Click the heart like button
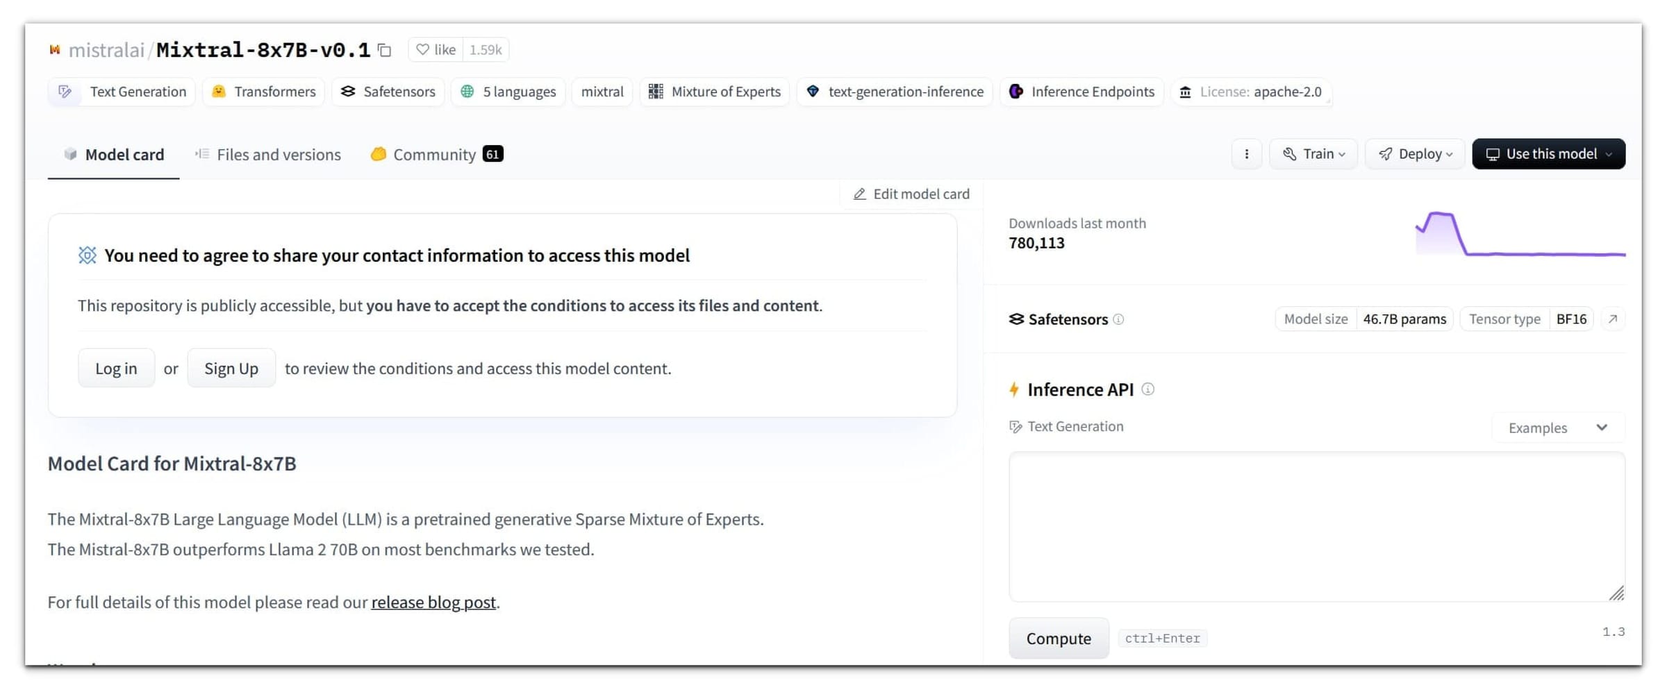This screenshot has width=1667, height=692. [x=436, y=50]
